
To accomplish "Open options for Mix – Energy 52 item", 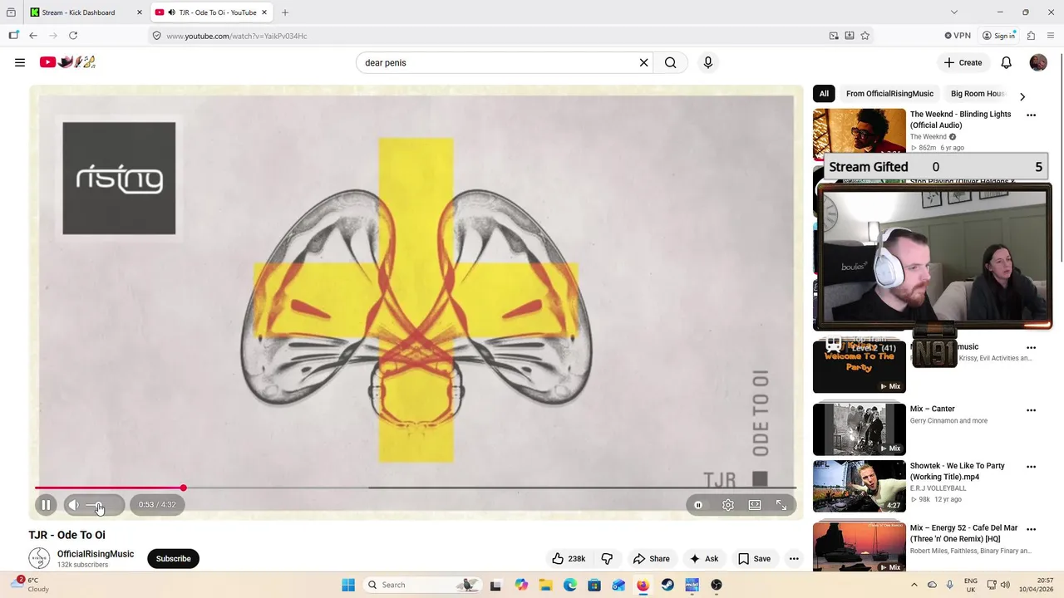I will click(x=1032, y=529).
